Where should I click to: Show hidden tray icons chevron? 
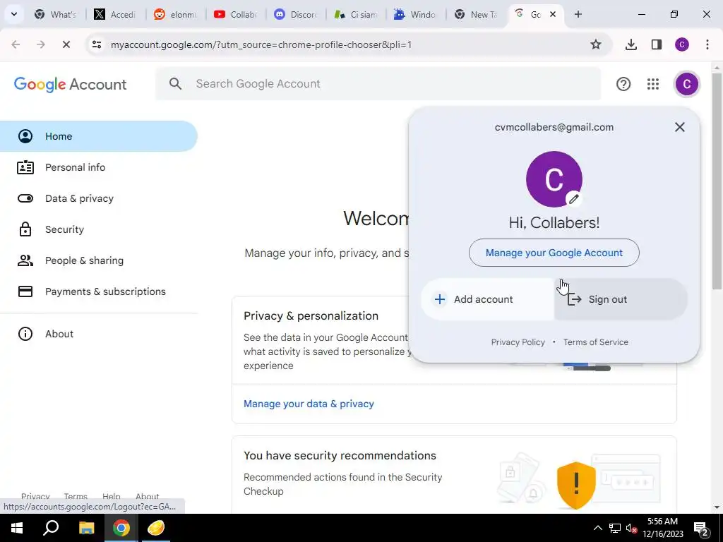pyautogui.click(x=597, y=528)
